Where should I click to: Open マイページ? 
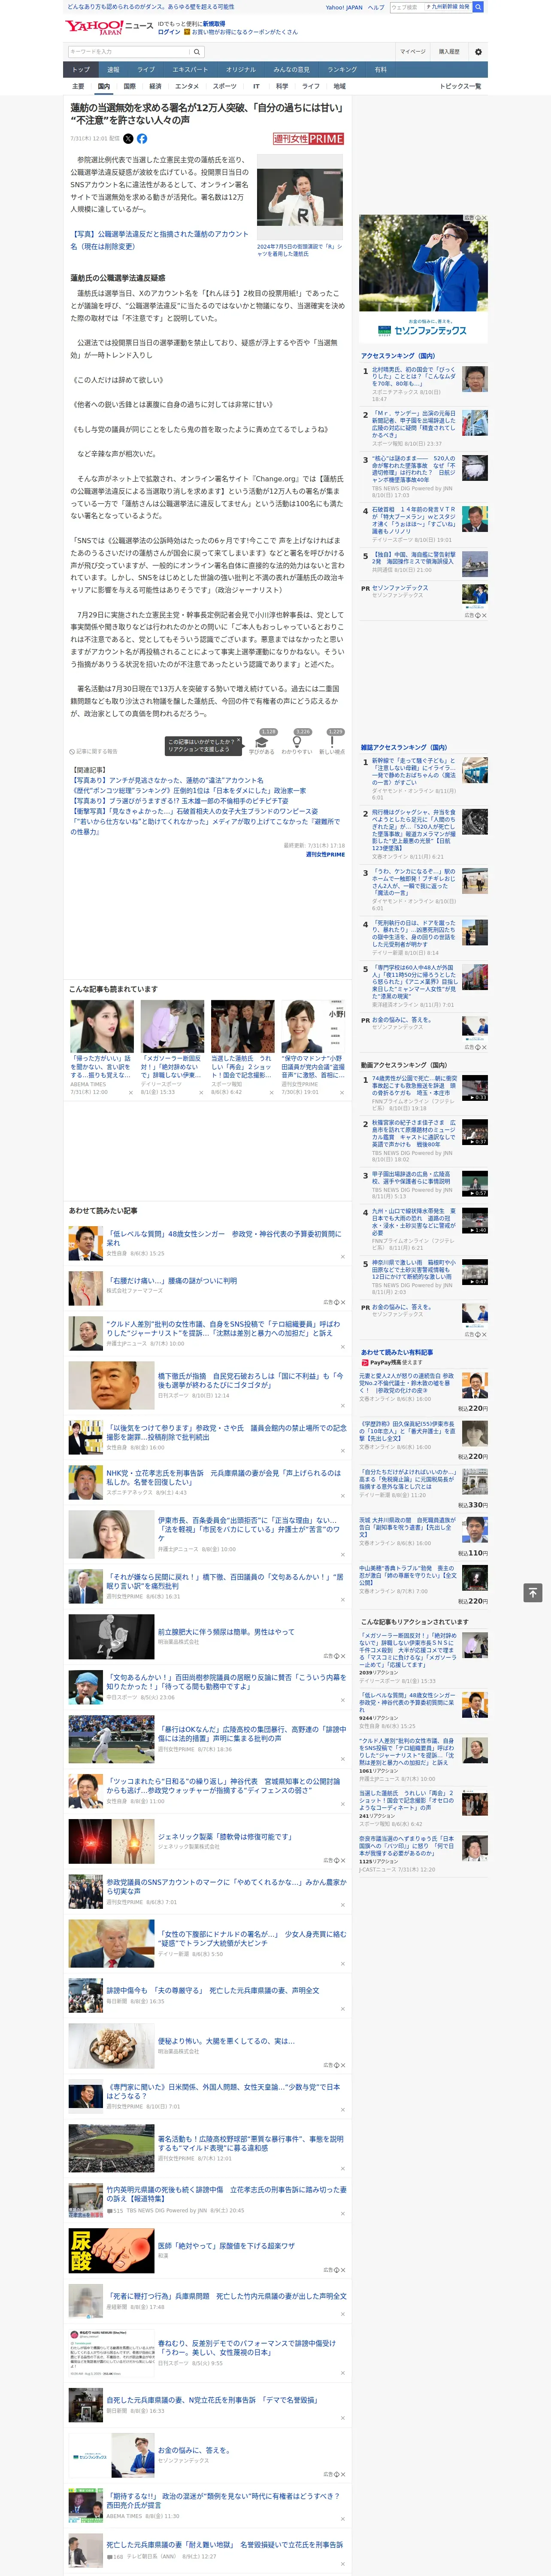click(x=413, y=51)
